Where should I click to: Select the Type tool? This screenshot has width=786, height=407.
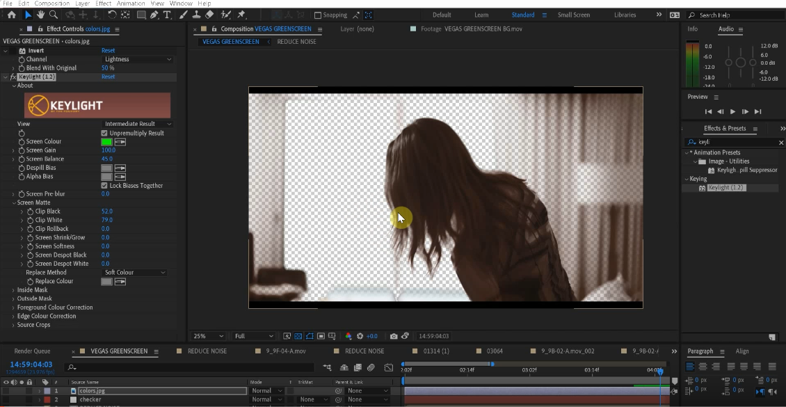click(168, 15)
